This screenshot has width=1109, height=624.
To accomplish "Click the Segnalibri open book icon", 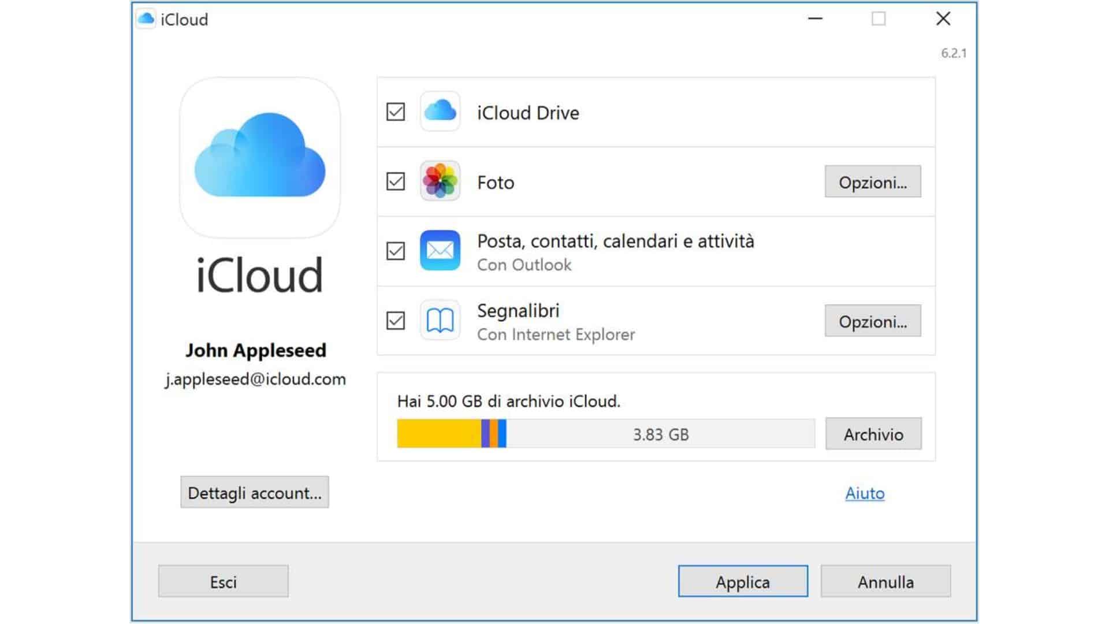I will coord(440,320).
